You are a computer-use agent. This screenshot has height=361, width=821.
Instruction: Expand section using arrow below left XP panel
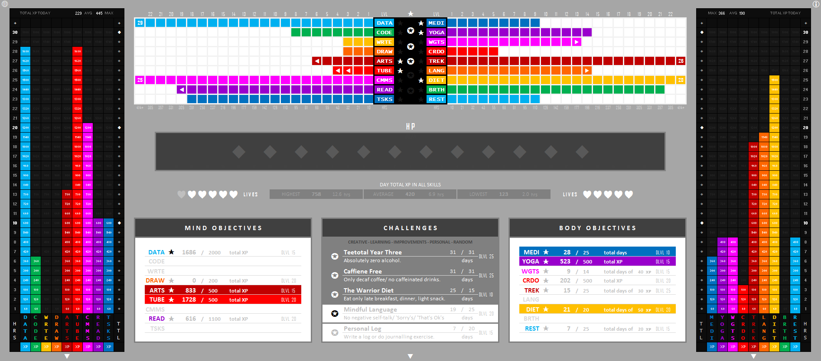(67, 356)
